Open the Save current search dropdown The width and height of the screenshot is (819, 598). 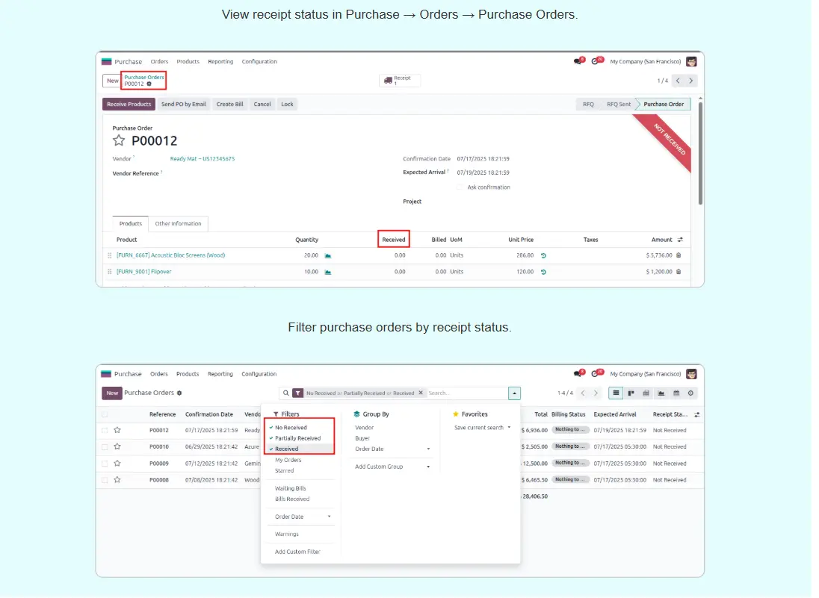482,428
